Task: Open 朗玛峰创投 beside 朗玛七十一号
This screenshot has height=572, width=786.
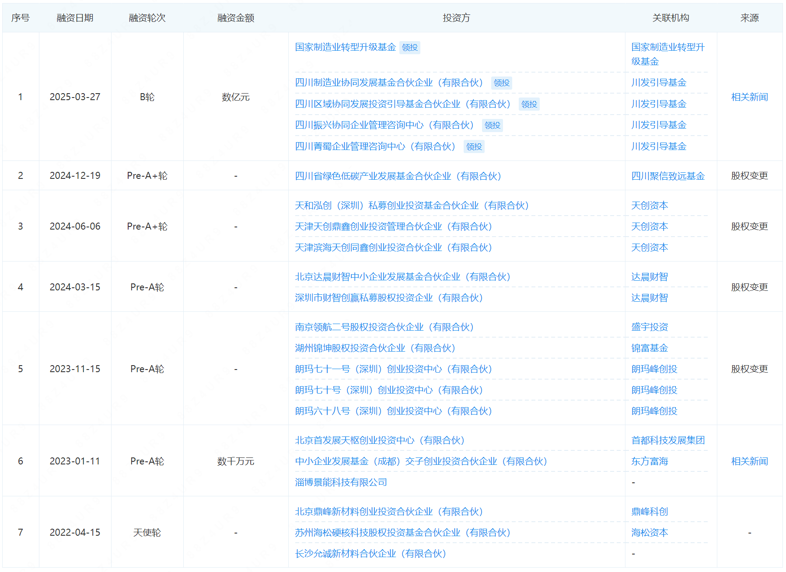Action: (654, 369)
